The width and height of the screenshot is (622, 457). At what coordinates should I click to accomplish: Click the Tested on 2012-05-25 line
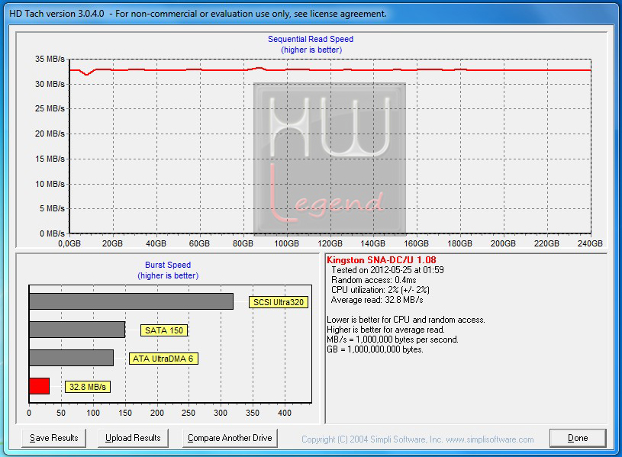coord(388,270)
